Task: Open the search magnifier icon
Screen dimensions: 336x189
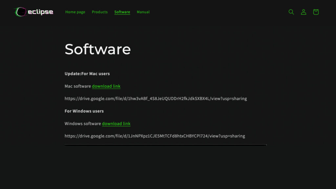Action: pos(291,12)
